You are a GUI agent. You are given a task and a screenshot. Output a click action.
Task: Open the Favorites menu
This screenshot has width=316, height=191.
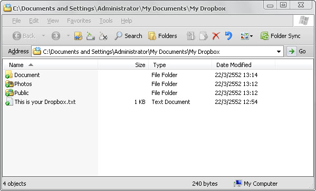(x=79, y=21)
